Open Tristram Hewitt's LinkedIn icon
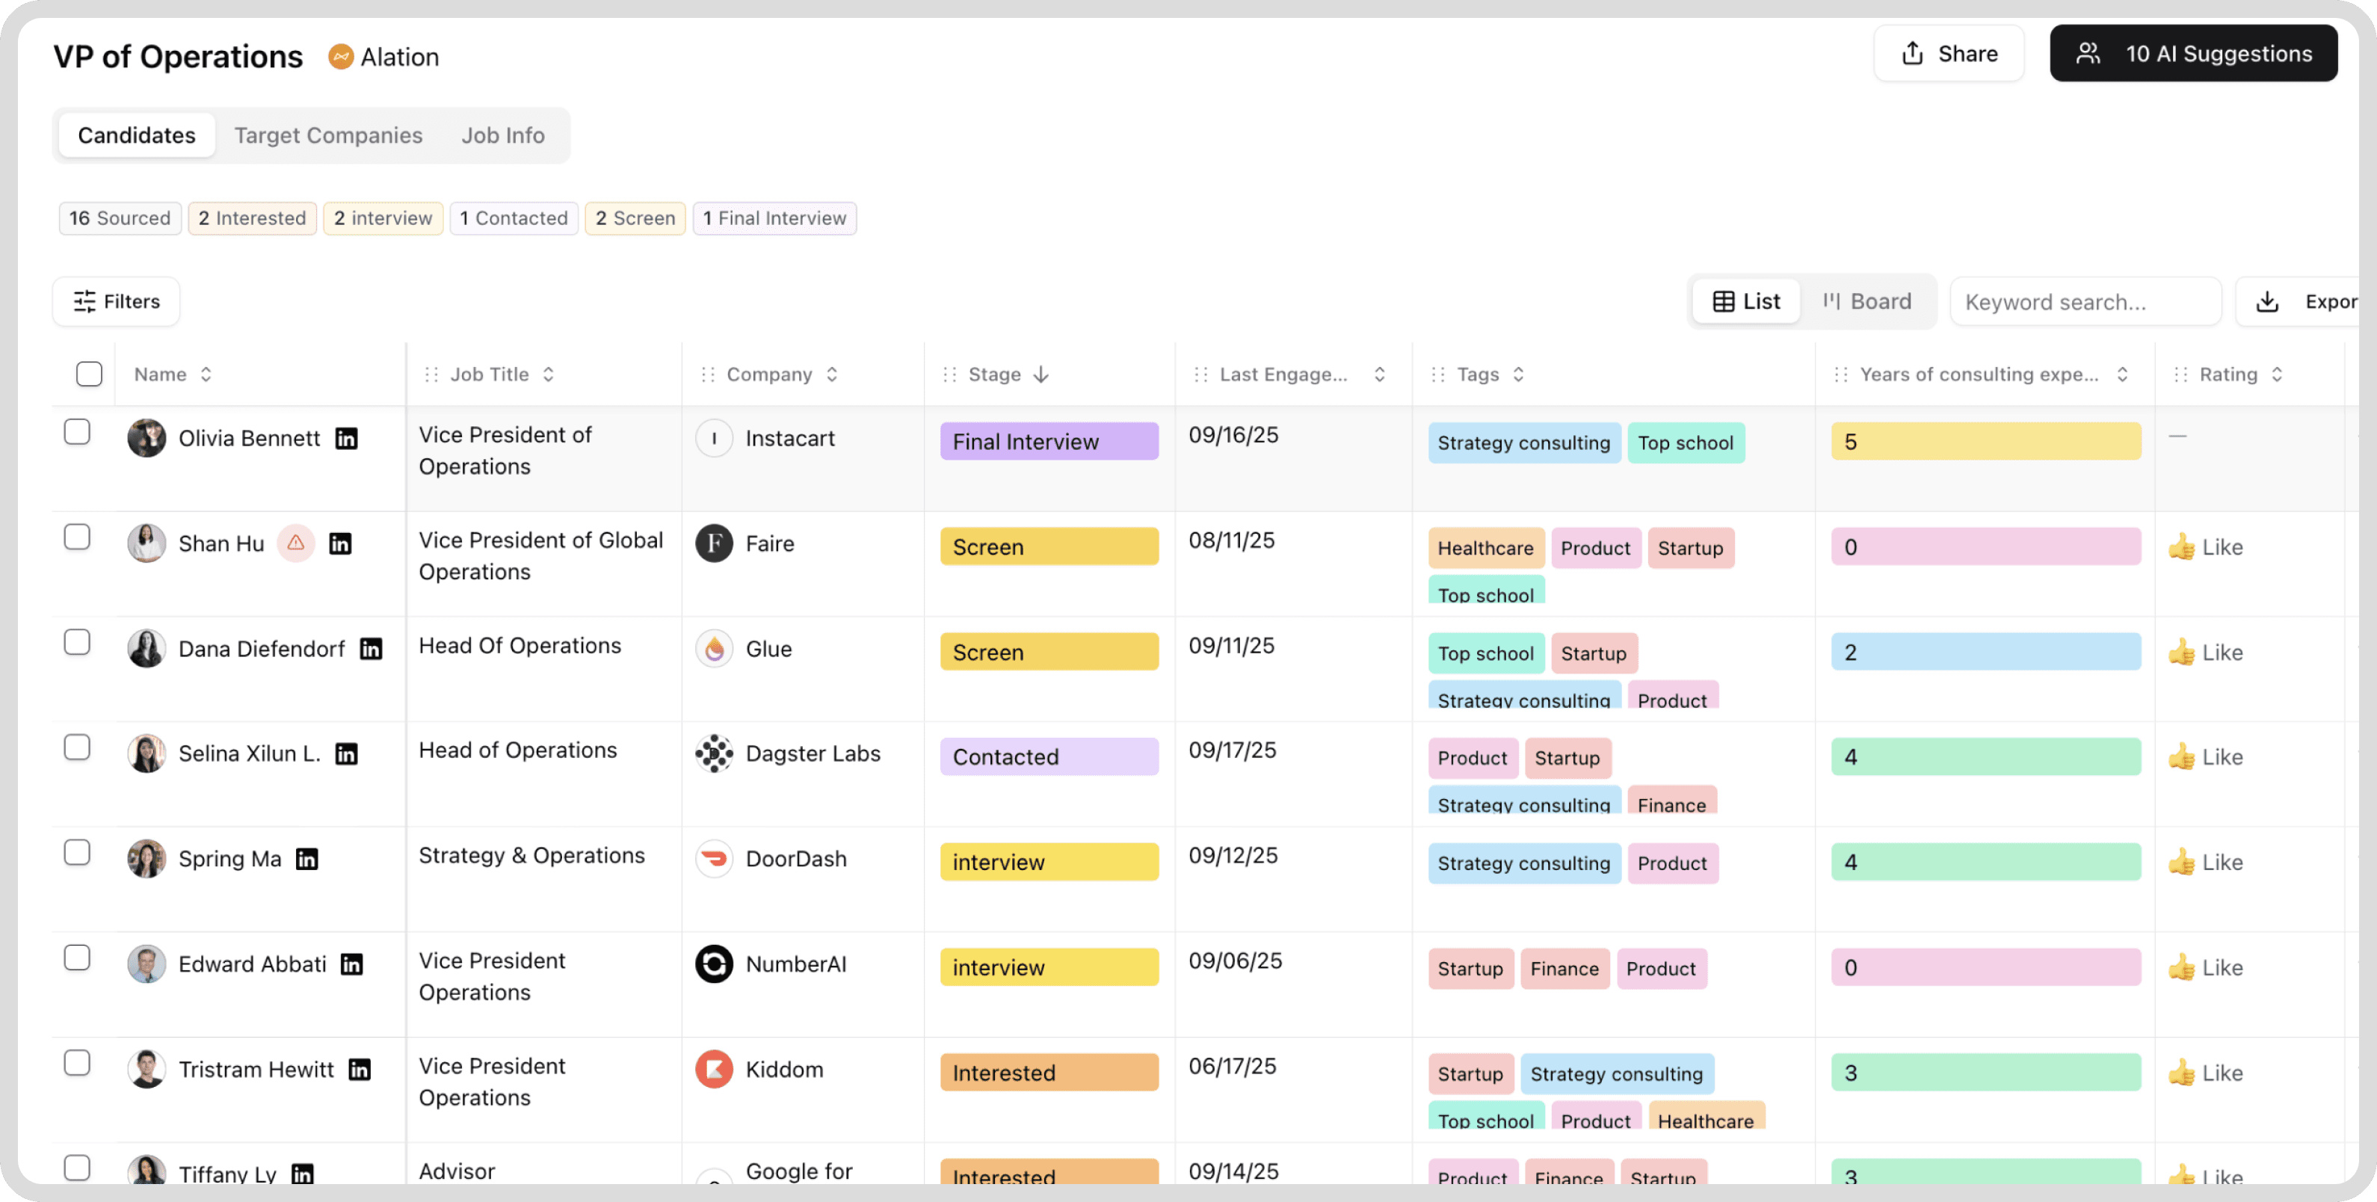 [359, 1069]
